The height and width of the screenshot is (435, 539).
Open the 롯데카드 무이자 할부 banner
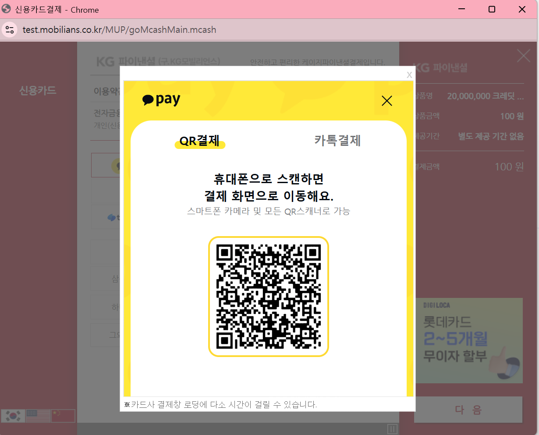(468, 341)
